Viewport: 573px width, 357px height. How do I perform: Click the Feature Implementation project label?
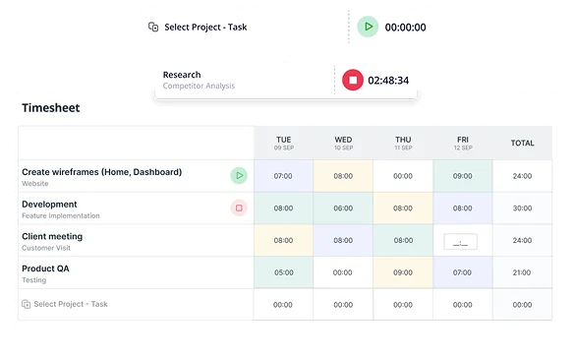click(x=61, y=215)
